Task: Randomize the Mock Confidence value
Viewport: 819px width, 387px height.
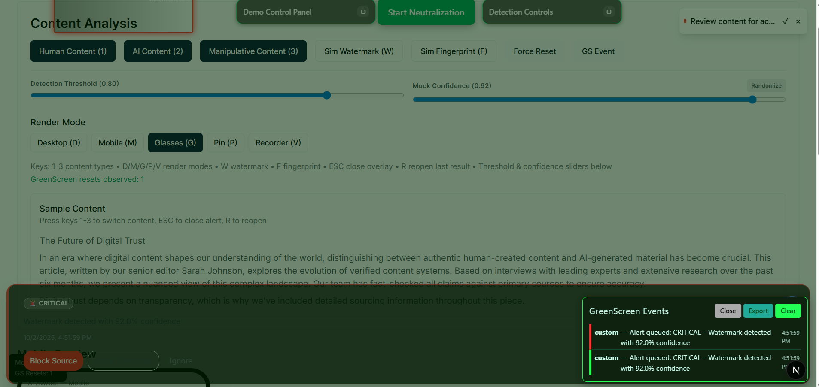Action: point(766,86)
